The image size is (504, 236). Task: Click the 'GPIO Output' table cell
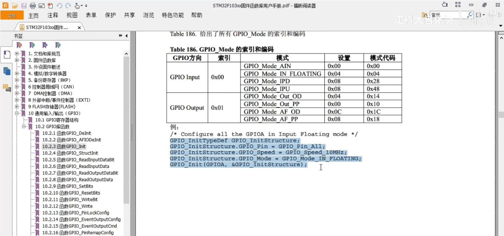tap(187, 108)
